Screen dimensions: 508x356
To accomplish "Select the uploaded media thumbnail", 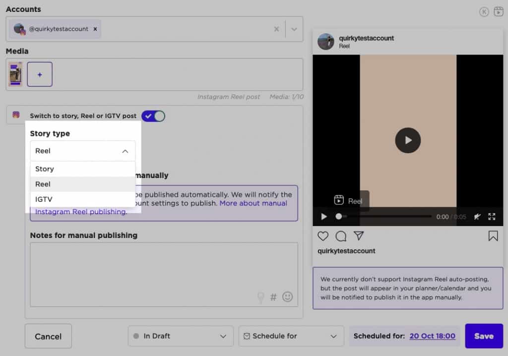I will 15,74.
